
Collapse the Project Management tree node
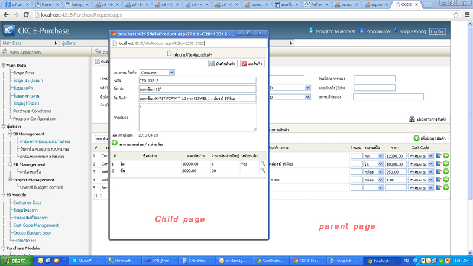click(x=10, y=180)
